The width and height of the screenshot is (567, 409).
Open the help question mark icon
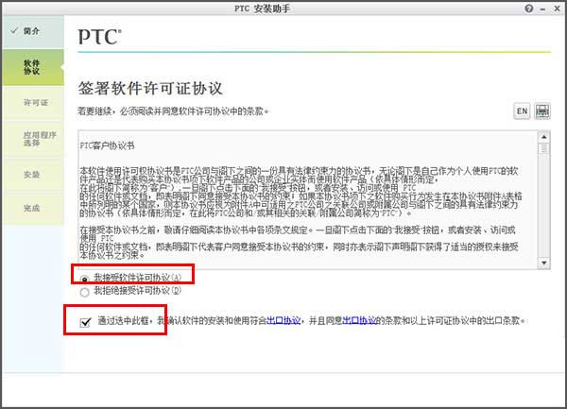click(528, 9)
